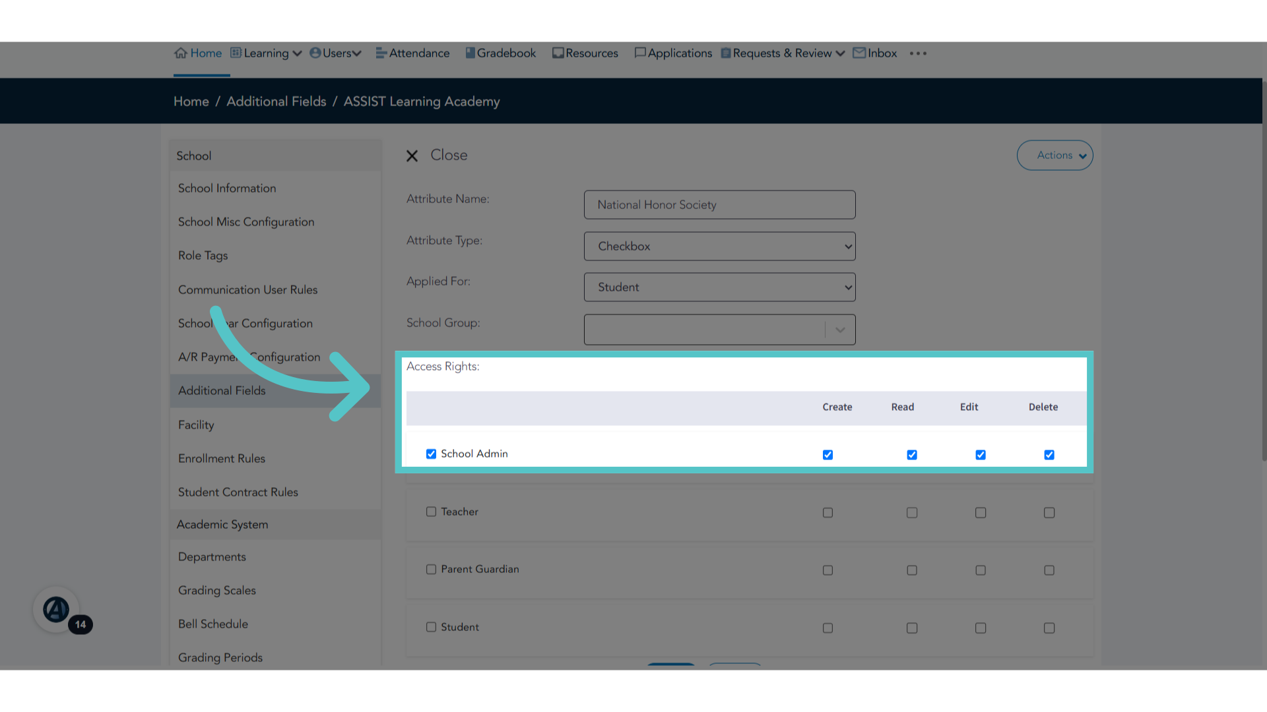This screenshot has width=1267, height=712.
Task: Click ASSIST Learning Academy breadcrumb
Action: coord(422,102)
